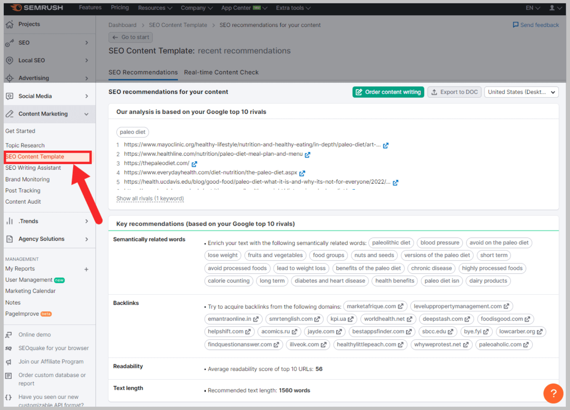Expand the .Trends section chevron
This screenshot has height=410, width=570.
click(x=86, y=221)
